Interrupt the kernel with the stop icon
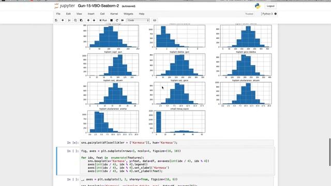331x186 pixels. (112, 20)
